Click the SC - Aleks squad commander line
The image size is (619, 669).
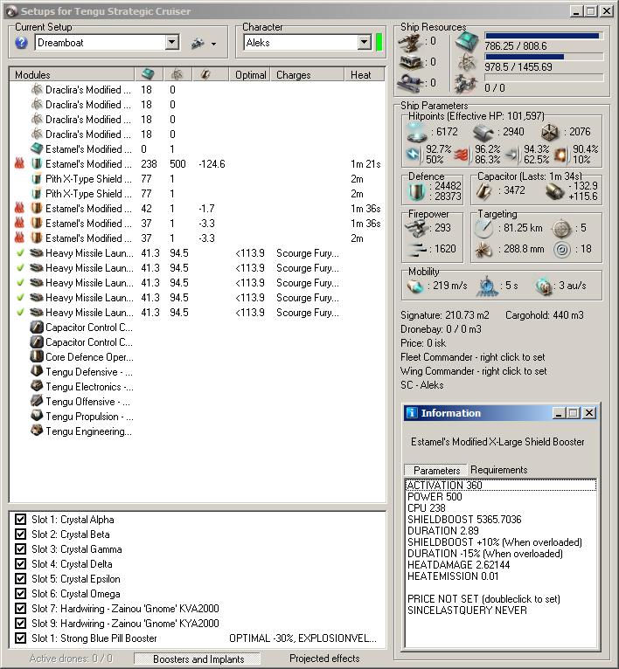(422, 385)
